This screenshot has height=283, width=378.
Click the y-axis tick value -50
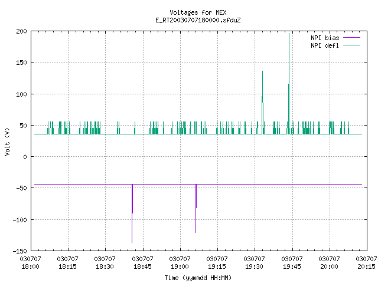21,188
